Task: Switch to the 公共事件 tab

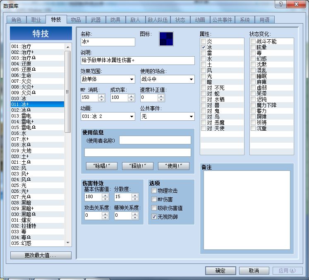Action: click(x=222, y=20)
